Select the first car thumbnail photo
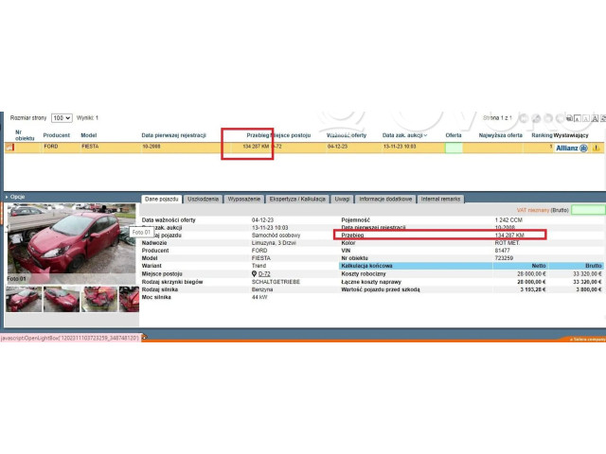Screen dimensions: 606x454 pos(24,299)
